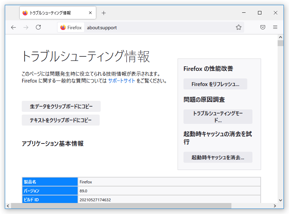Viewport: 289px width, 214px height.
Task: Click the horizontal scrollbar thumb
Action: (121, 206)
